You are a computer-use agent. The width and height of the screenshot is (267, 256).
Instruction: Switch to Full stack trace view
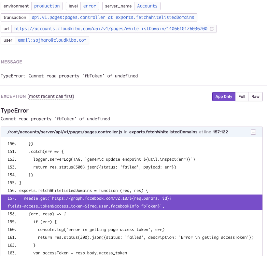click(x=242, y=97)
